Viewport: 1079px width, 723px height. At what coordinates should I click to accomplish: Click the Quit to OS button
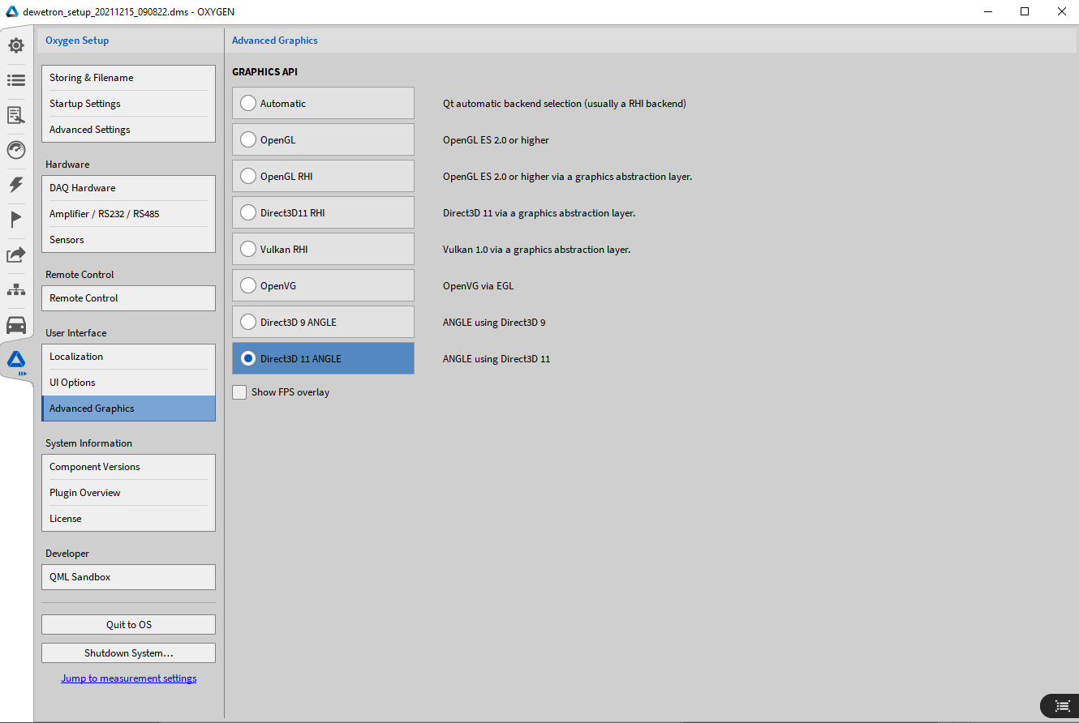click(x=128, y=625)
